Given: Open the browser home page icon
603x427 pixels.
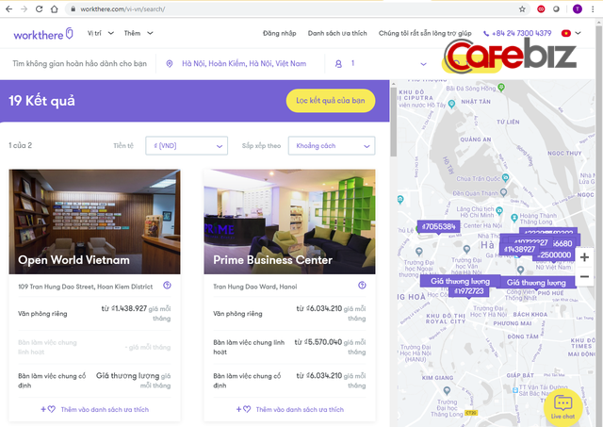Looking at the screenshot, I should click(55, 8).
